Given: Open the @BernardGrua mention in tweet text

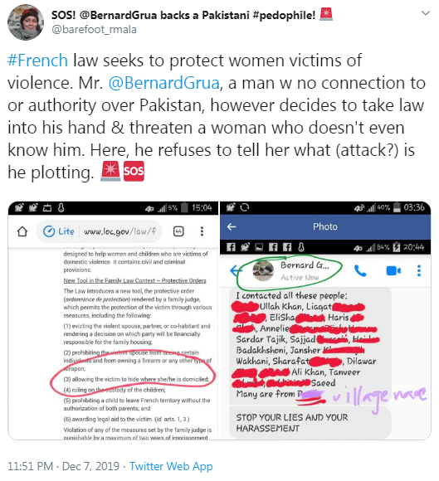Looking at the screenshot, I should point(164,83).
